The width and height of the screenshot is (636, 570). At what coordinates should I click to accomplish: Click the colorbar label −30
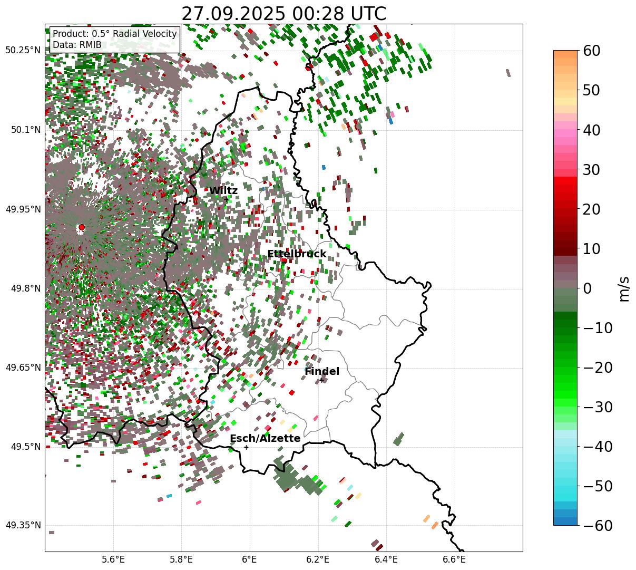click(598, 407)
